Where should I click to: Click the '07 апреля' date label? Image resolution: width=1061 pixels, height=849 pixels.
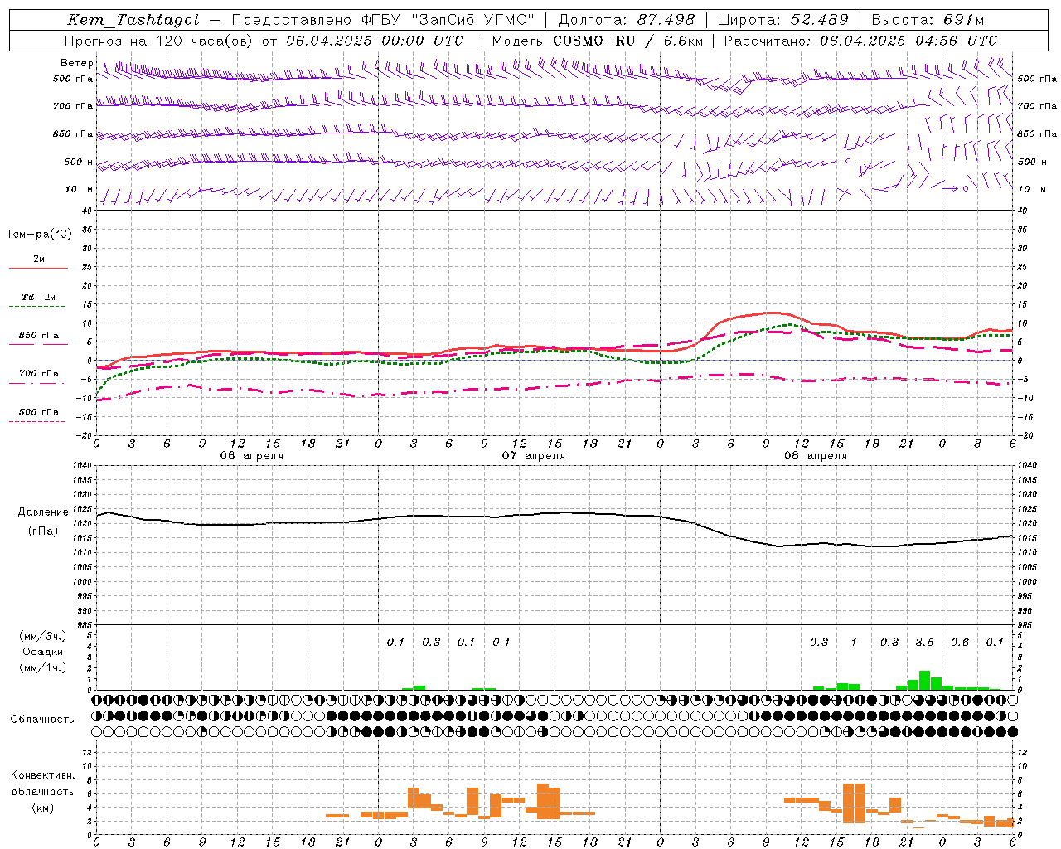click(534, 456)
